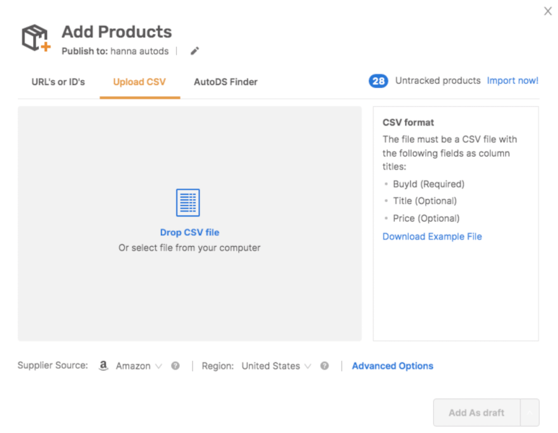558x433 pixels.
Task: Expand the United States region dropdown
Action: pyautogui.click(x=276, y=366)
